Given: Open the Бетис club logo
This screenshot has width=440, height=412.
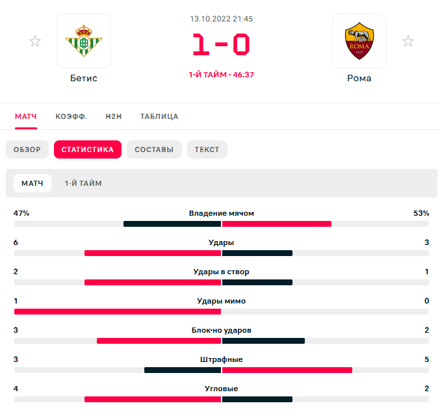Looking at the screenshot, I should coord(84,41).
